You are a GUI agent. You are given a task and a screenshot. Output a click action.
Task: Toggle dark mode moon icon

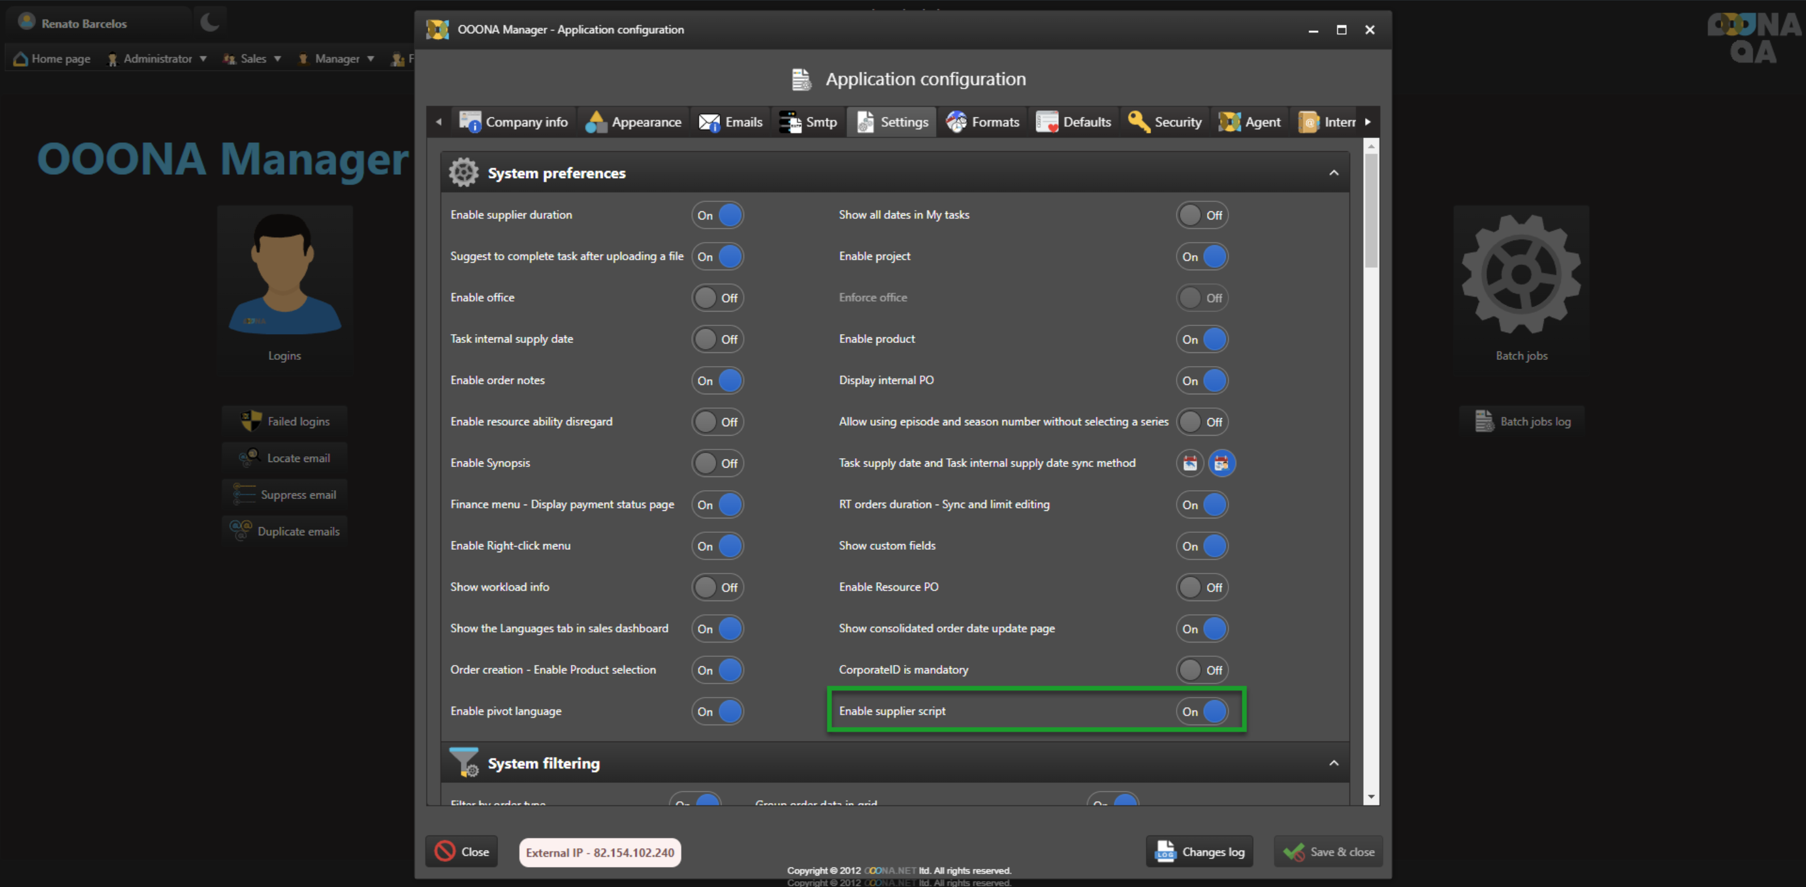(x=210, y=23)
